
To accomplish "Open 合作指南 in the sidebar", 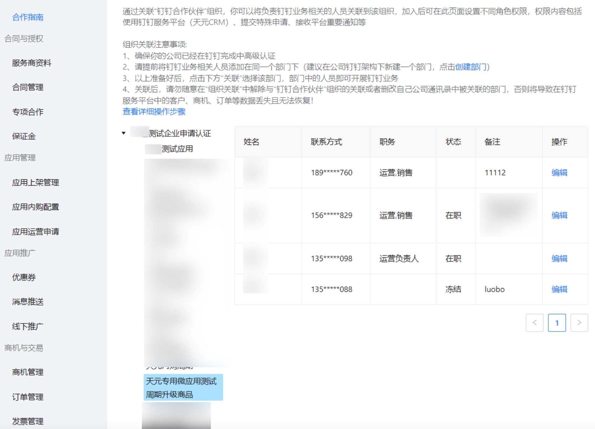I will pyautogui.click(x=28, y=17).
